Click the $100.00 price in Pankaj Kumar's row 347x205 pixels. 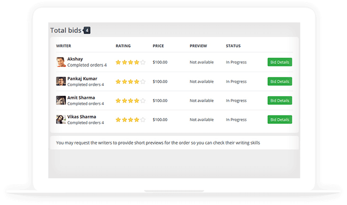click(160, 81)
